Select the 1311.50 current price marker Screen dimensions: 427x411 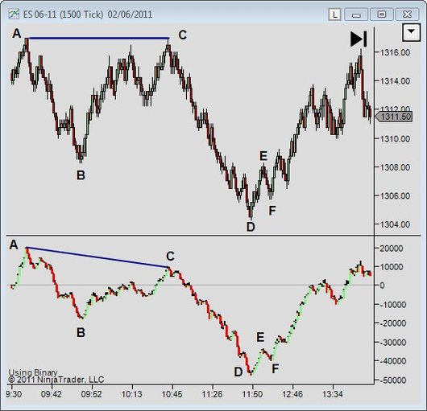point(393,117)
